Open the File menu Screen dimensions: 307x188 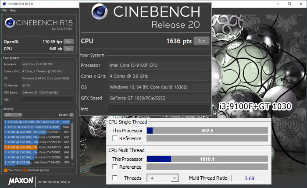click(x=4, y=11)
